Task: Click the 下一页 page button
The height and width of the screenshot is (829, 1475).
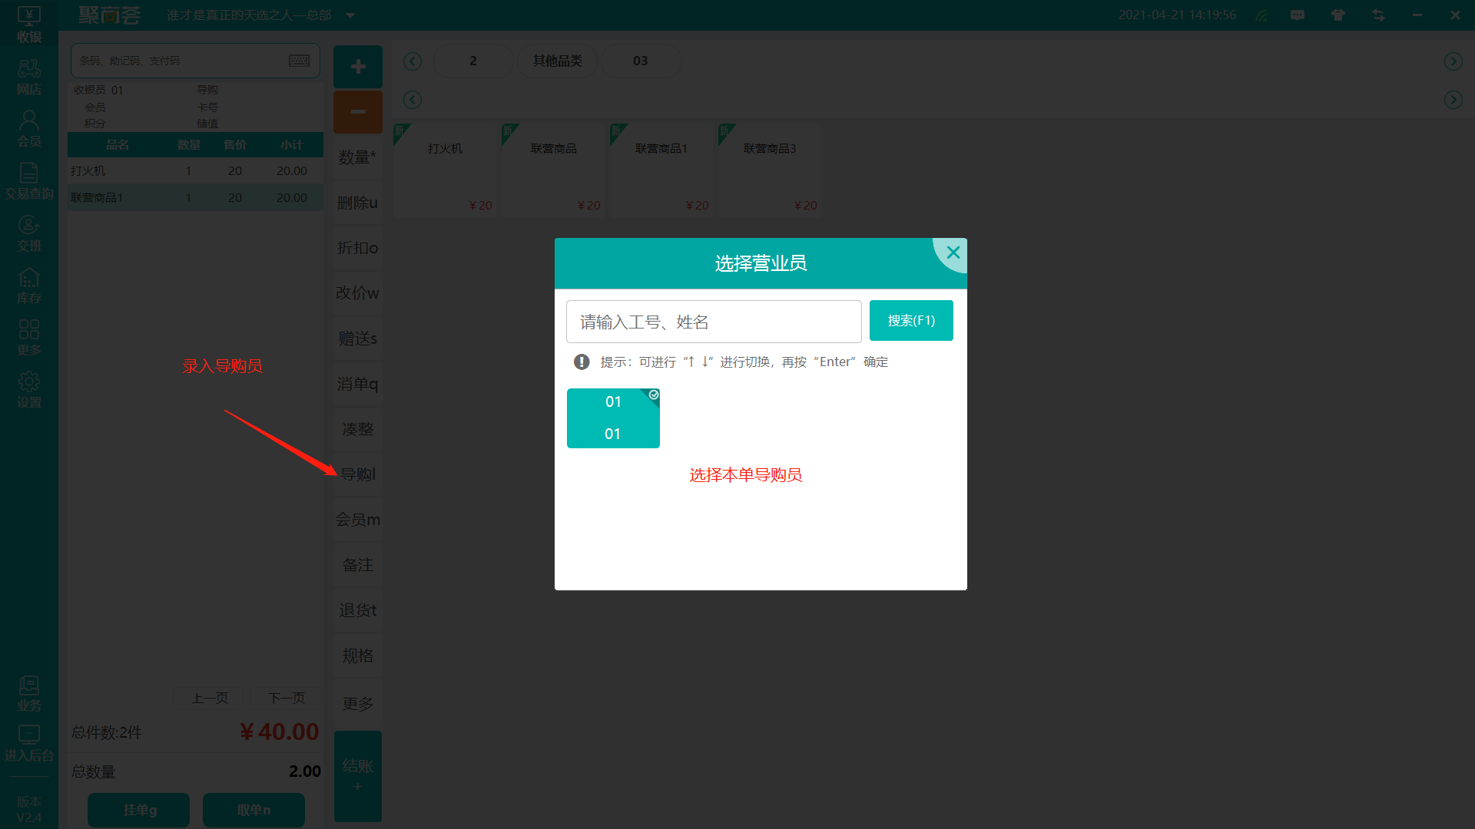Action: [x=287, y=698]
